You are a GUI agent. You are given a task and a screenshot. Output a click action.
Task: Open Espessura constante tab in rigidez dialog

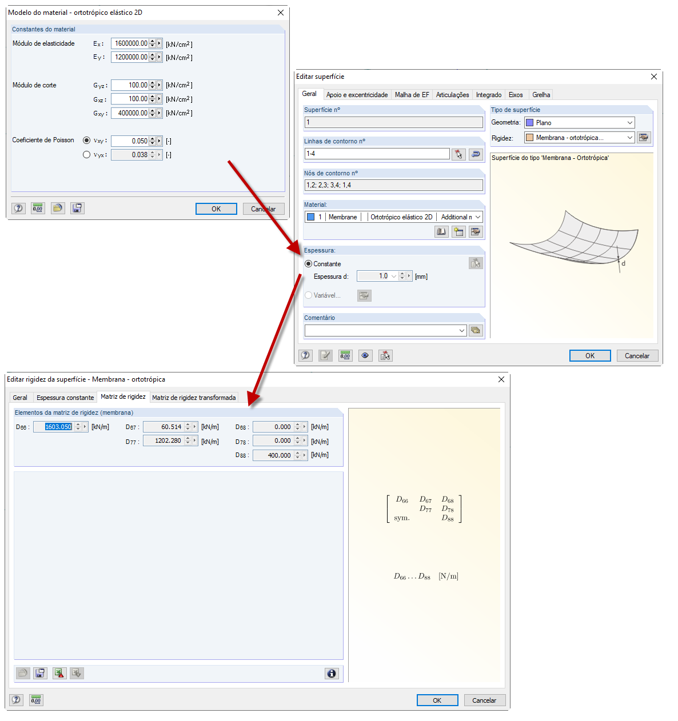tap(65, 398)
